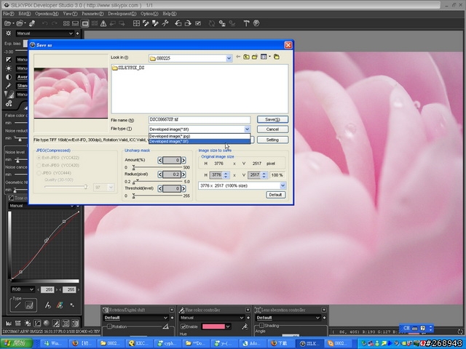Open the Development menu
The height and width of the screenshot is (349, 466).
(122, 14)
